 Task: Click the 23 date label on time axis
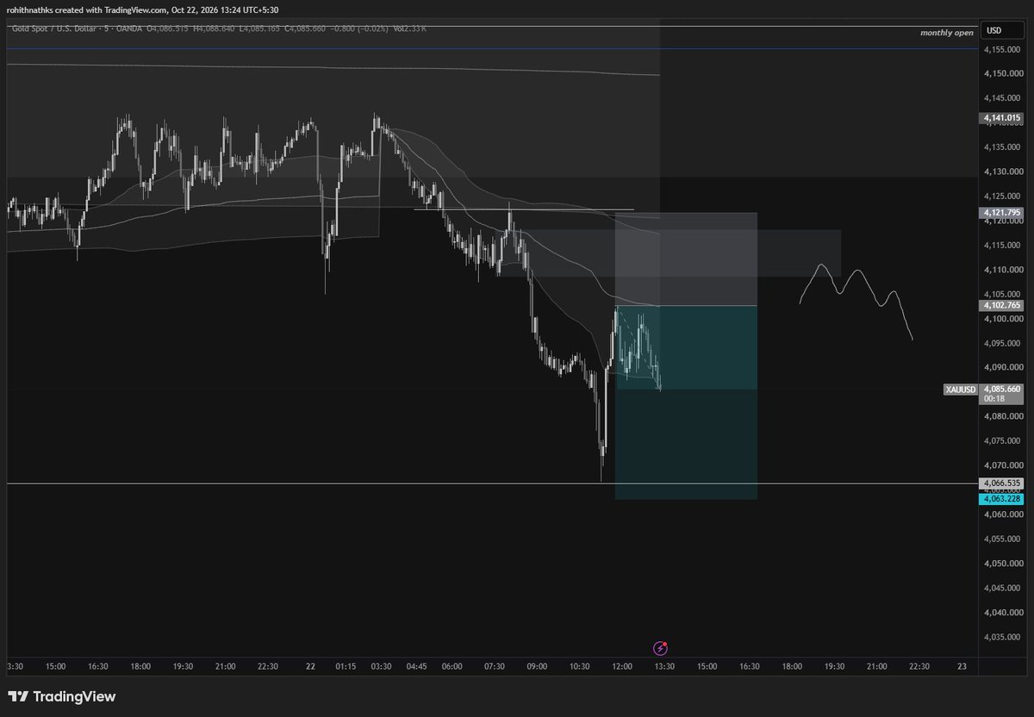(x=962, y=666)
